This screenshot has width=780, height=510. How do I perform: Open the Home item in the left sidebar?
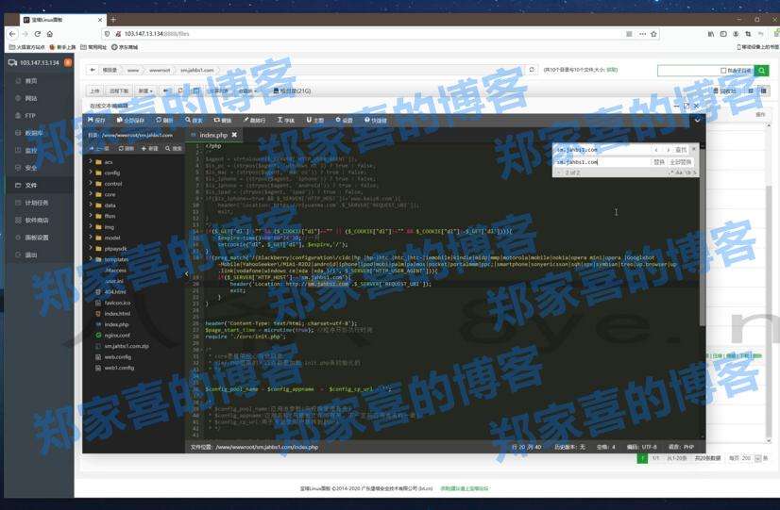click(x=31, y=81)
